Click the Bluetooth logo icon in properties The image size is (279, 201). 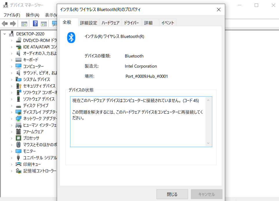71,37
